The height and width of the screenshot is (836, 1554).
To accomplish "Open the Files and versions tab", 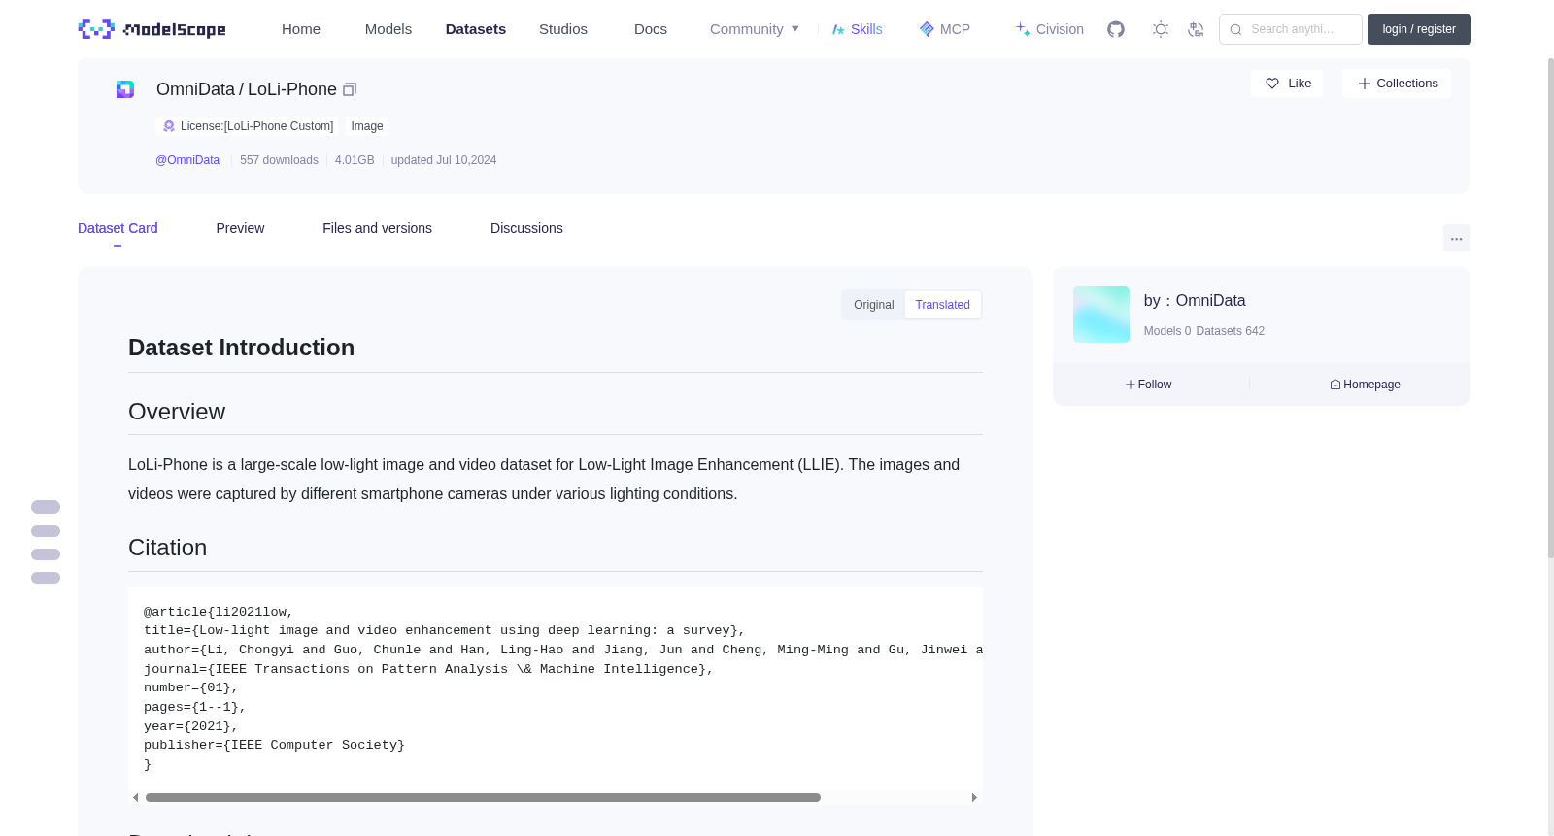I will coord(377,228).
